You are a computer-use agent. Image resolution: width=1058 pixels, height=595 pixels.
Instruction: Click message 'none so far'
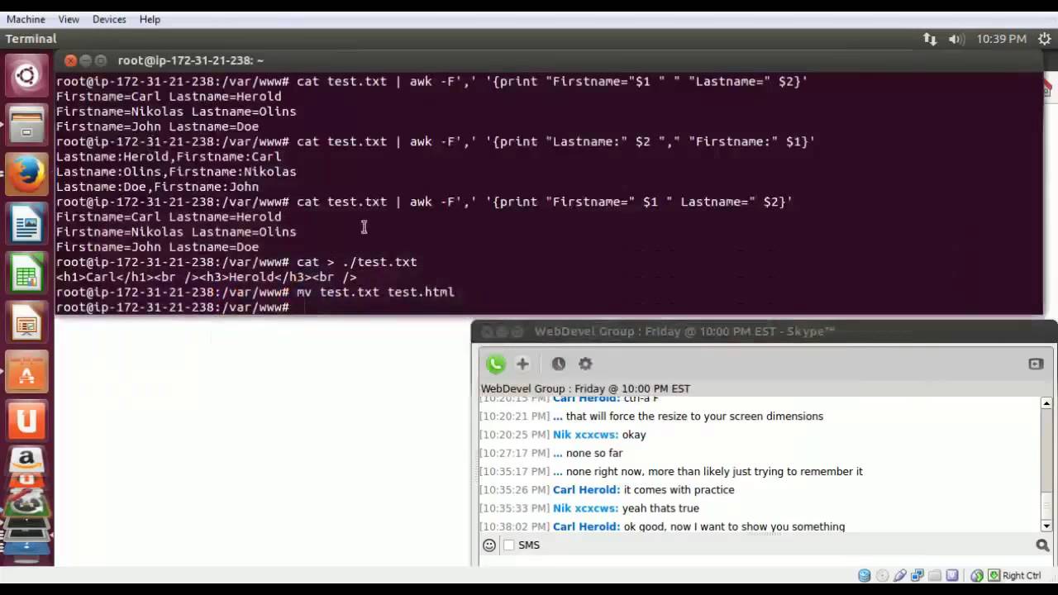[594, 453]
